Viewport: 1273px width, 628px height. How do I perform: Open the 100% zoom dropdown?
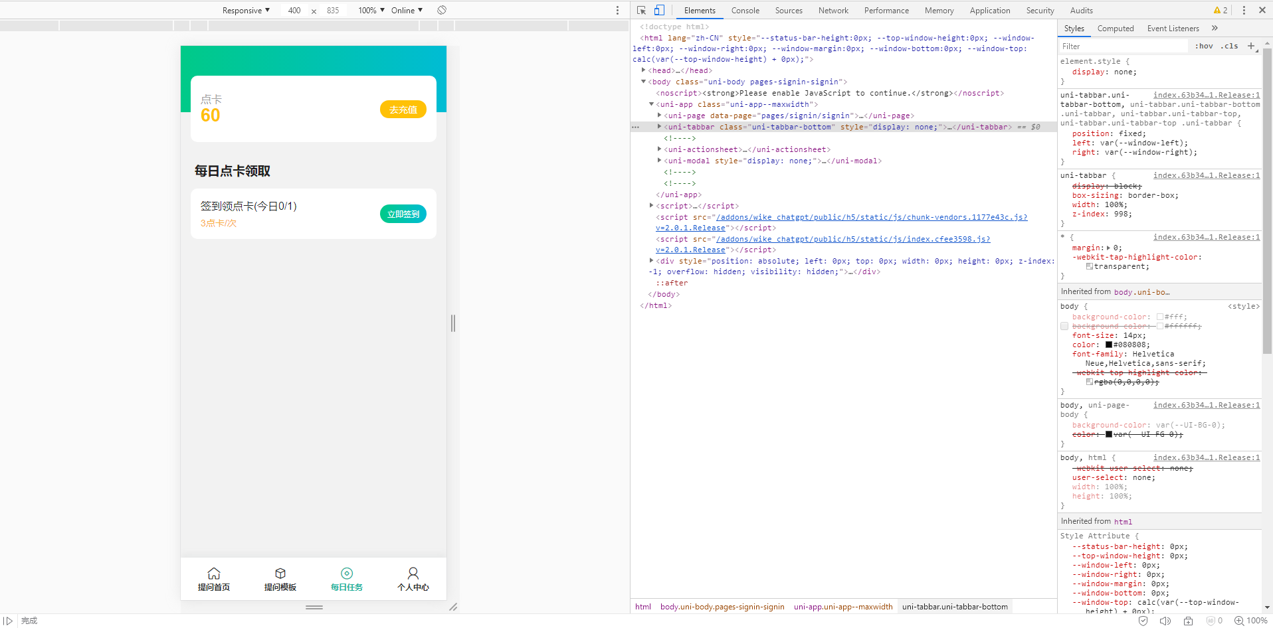pyautogui.click(x=371, y=10)
